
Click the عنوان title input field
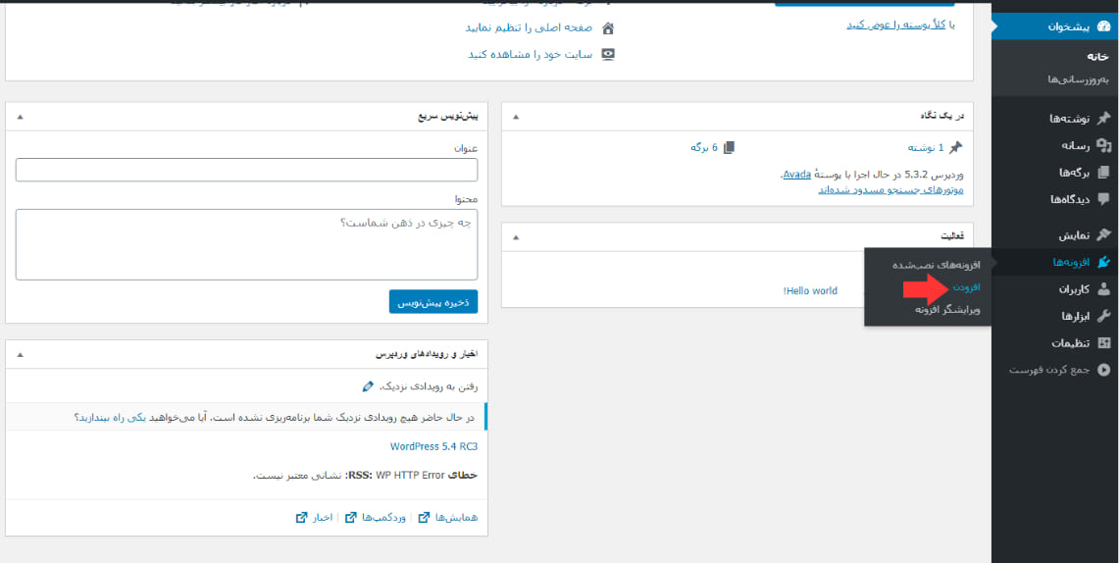click(246, 171)
